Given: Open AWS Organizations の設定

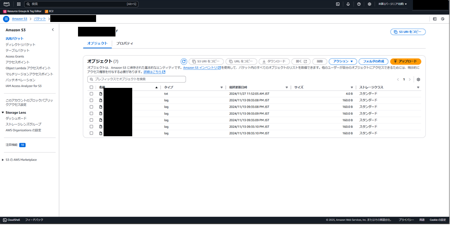Looking at the screenshot, I should click(23, 130).
